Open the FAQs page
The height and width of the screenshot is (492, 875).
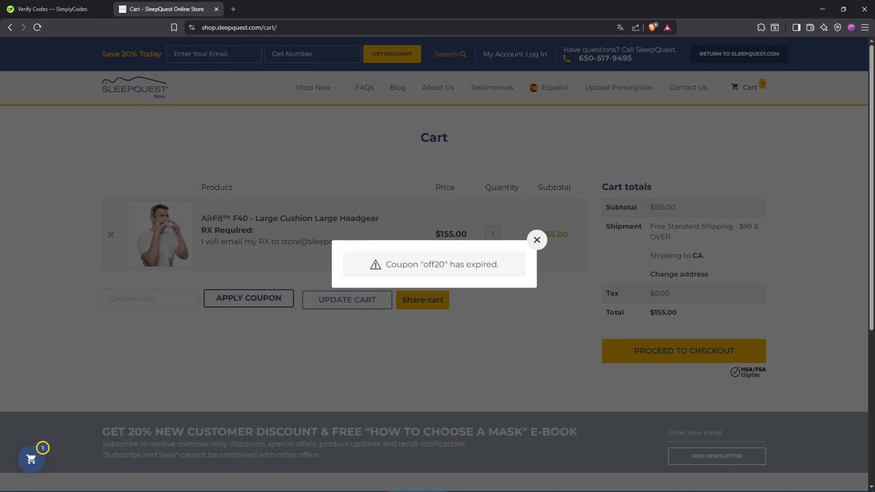(365, 87)
